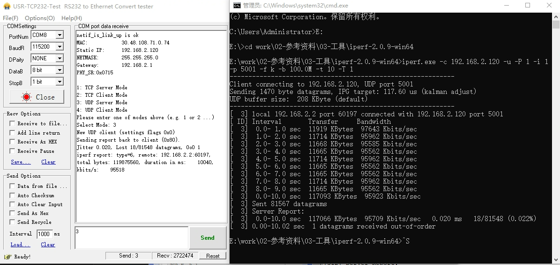Click 'UDP buffer size: 208 KByte' cmd line
Viewport: 560px width, 265px height.
pos(298,100)
